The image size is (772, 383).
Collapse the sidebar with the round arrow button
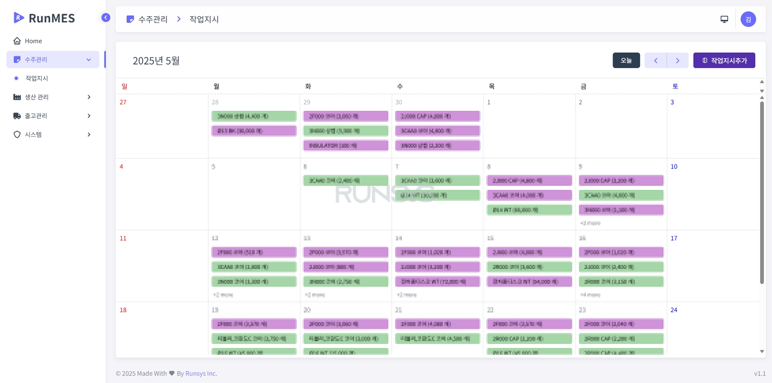[x=106, y=18]
